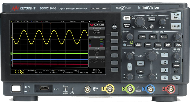Push the large vertical scale knob
This screenshot has height=102, width=190.
pos(151,56)
